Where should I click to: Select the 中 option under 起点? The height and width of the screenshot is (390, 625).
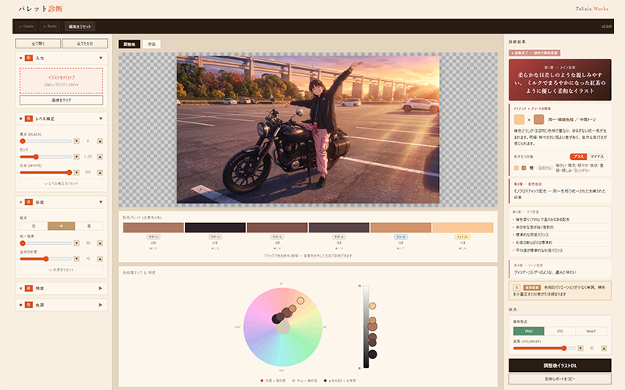62,226
